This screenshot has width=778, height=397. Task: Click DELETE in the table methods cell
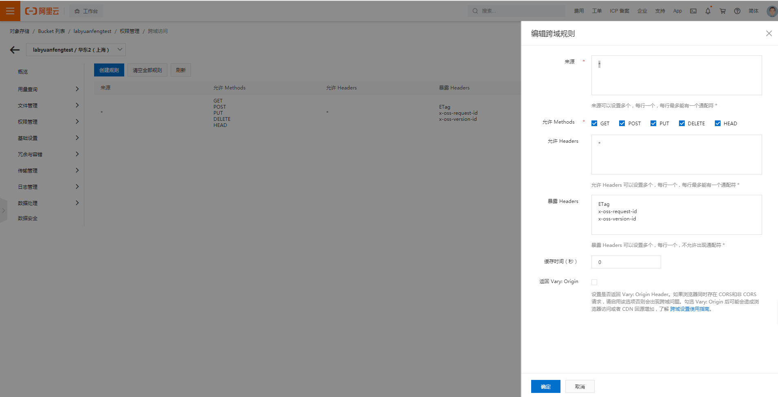pyautogui.click(x=222, y=119)
